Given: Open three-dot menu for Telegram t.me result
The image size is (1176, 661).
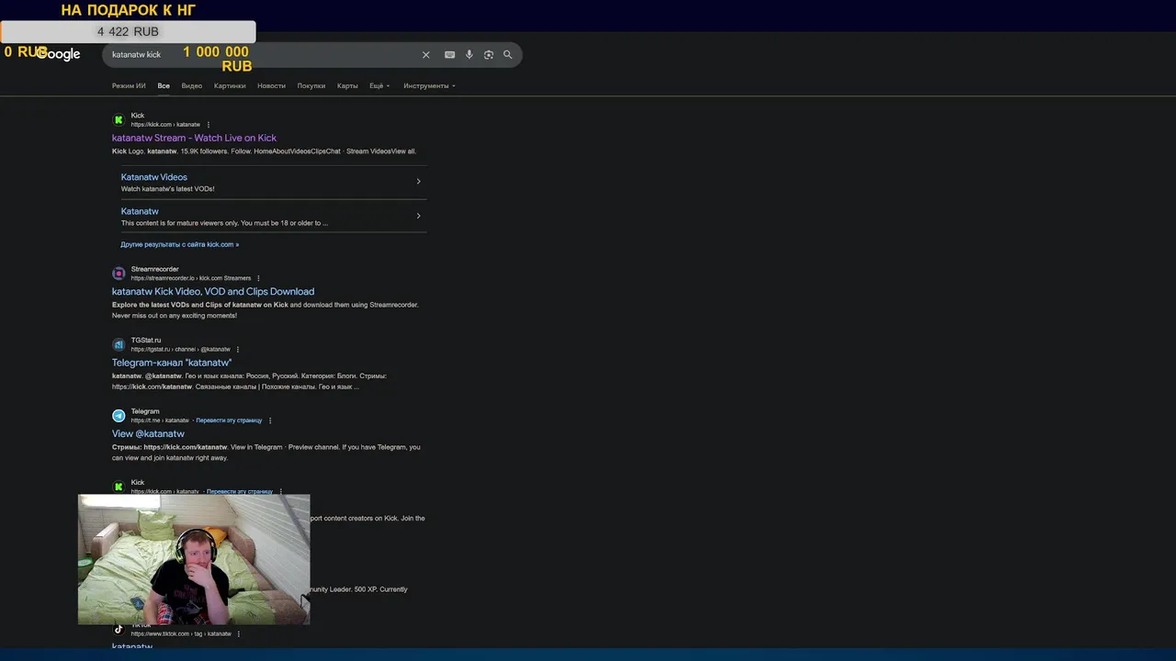Looking at the screenshot, I should click(270, 420).
